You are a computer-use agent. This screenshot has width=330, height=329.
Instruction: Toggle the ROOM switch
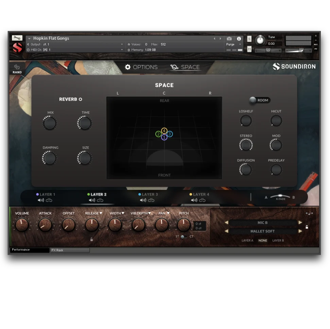point(260,100)
